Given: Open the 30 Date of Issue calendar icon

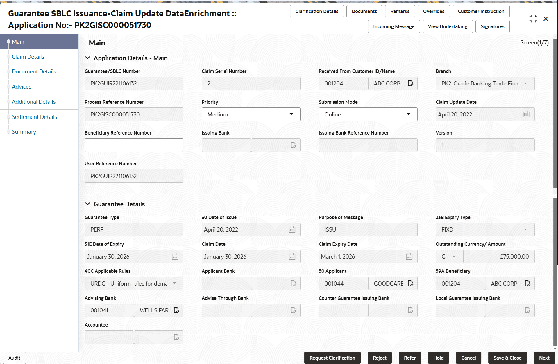Looking at the screenshot, I should coord(292,230).
